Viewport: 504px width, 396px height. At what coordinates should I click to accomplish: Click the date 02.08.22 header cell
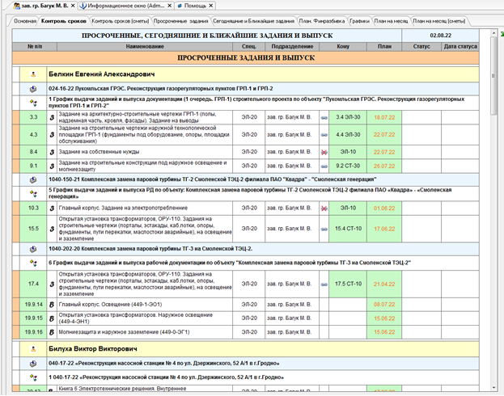pyautogui.click(x=440, y=36)
